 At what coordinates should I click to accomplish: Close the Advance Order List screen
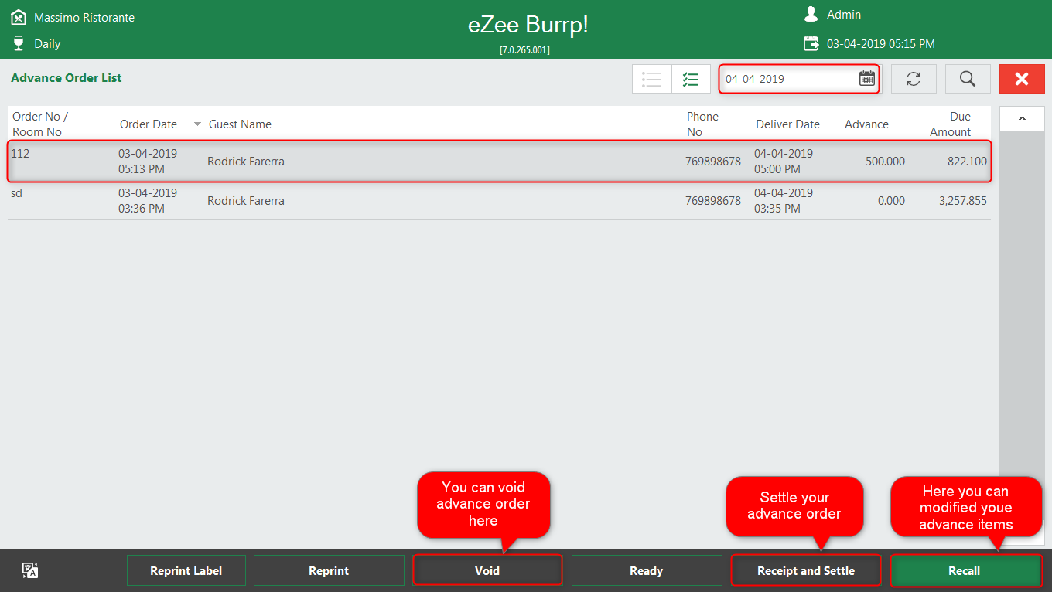point(1022,79)
